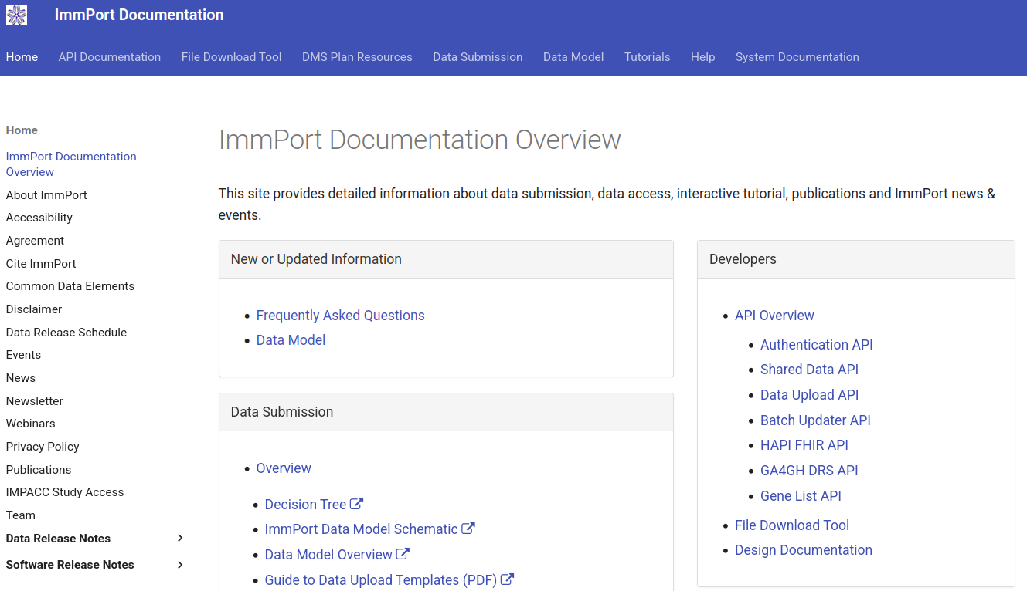Image resolution: width=1027 pixels, height=591 pixels.
Task: Open Batch Updater API link
Action: pos(815,420)
